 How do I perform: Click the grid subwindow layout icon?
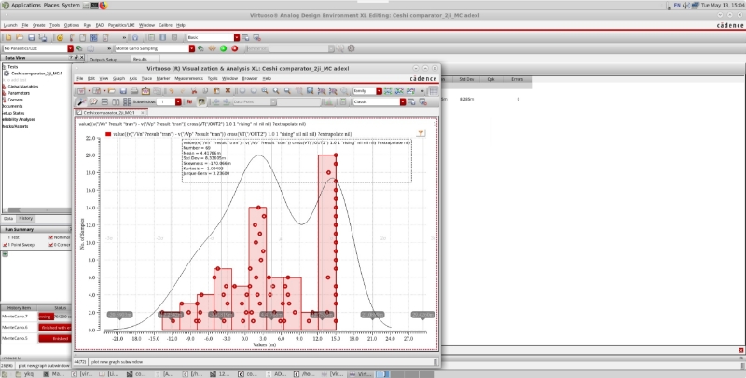click(127, 102)
